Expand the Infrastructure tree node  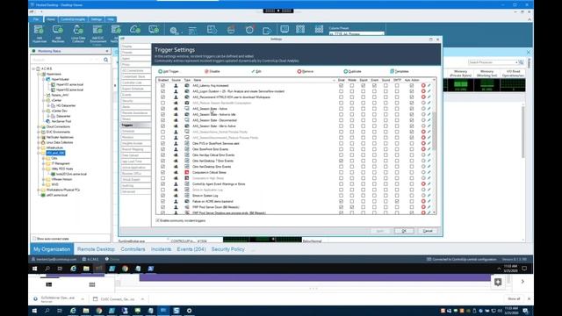point(39,147)
